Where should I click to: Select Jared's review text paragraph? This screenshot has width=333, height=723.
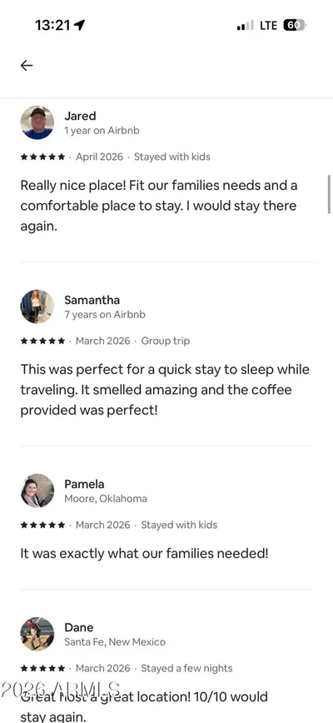point(159,206)
